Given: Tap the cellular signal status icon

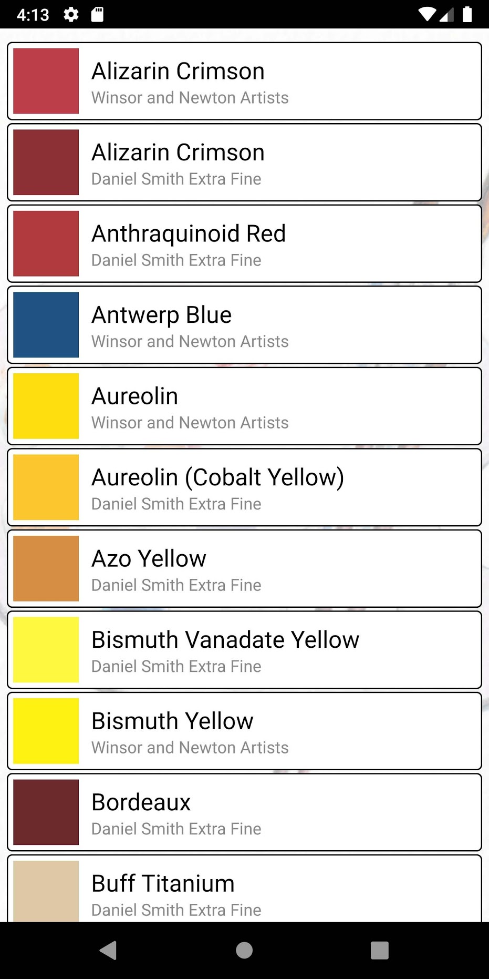Looking at the screenshot, I should point(446,14).
